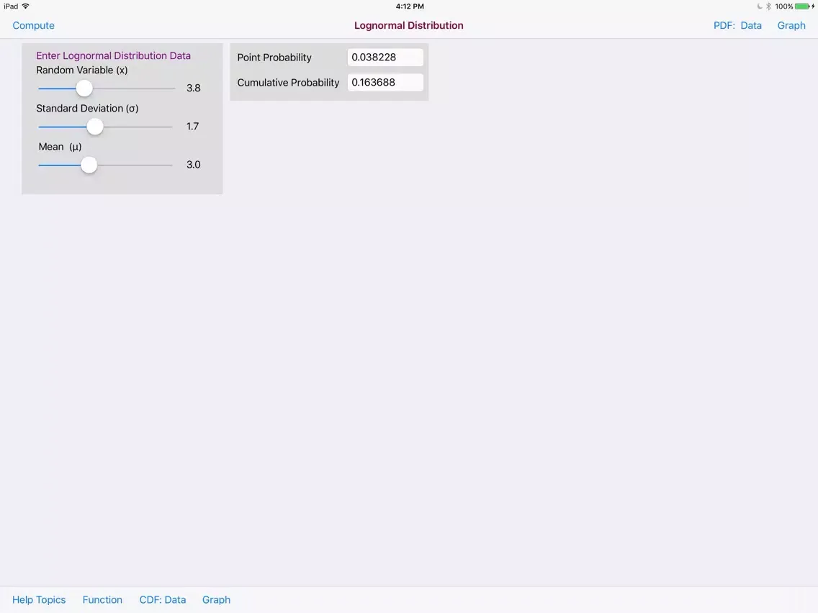Click Enter Lognormal Distribution Data heading
The image size is (818, 613).
coord(113,56)
